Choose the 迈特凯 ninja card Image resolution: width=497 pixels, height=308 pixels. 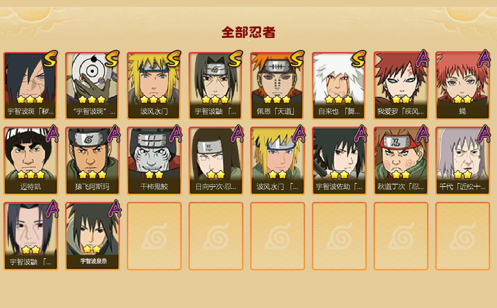coord(31,161)
